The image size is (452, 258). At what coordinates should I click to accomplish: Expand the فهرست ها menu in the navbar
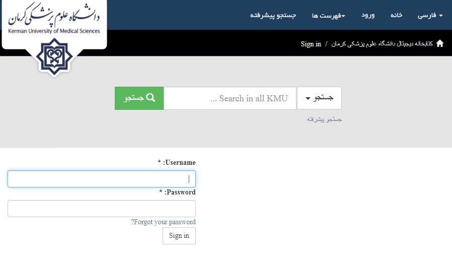pyautogui.click(x=328, y=15)
